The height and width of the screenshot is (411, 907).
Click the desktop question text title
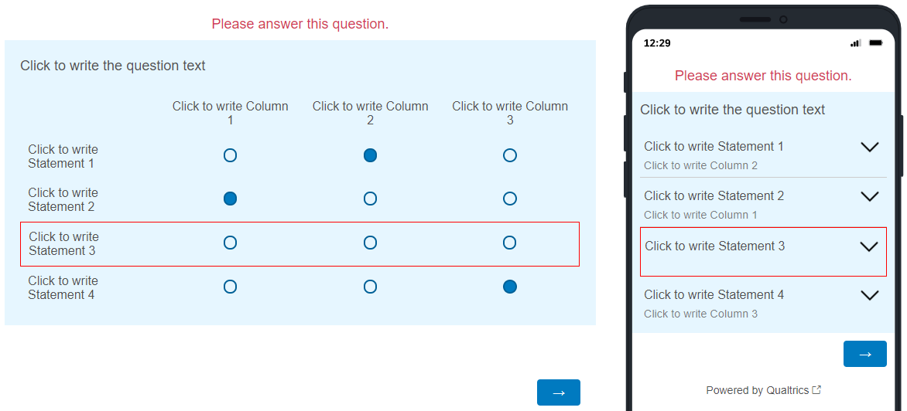[x=113, y=66]
